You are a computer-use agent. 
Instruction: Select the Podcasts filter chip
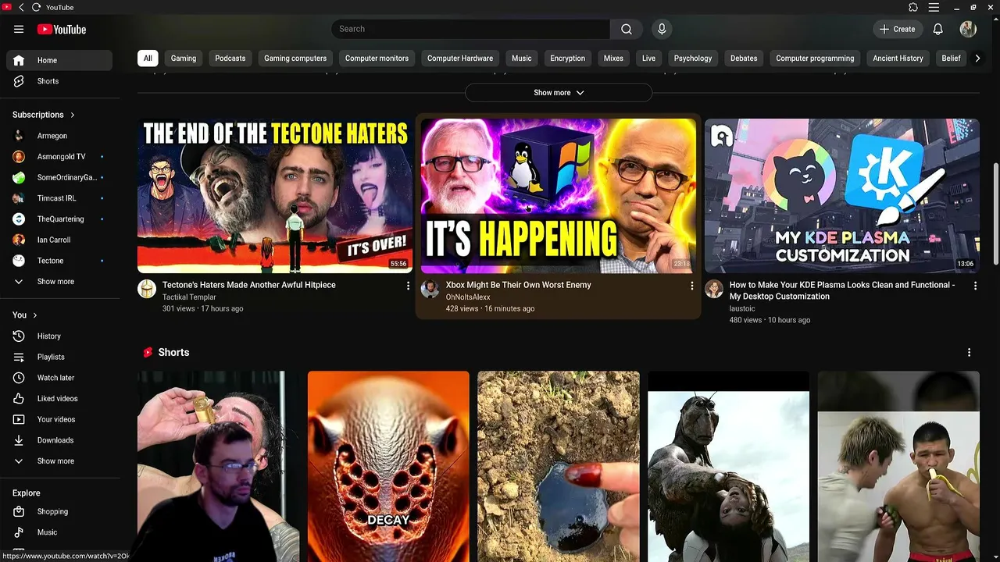click(230, 59)
